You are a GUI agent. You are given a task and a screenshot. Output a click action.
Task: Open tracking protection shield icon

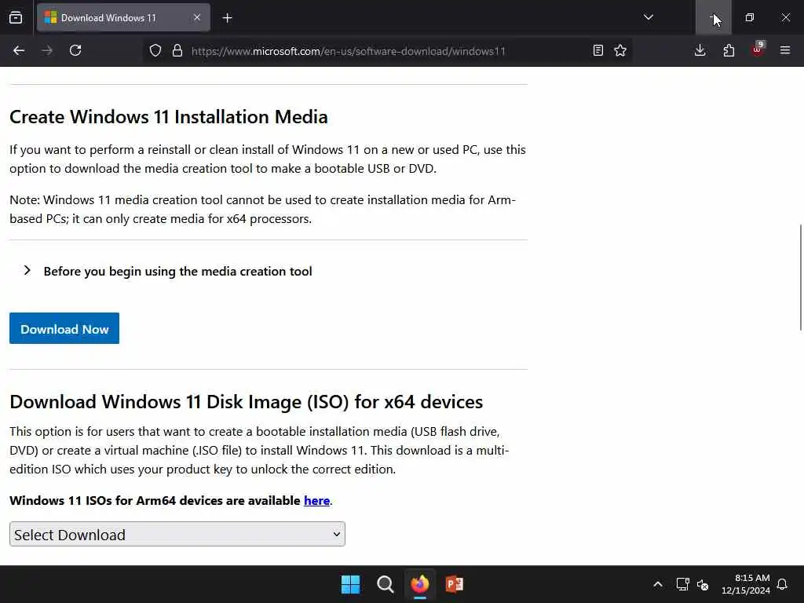pyautogui.click(x=155, y=50)
